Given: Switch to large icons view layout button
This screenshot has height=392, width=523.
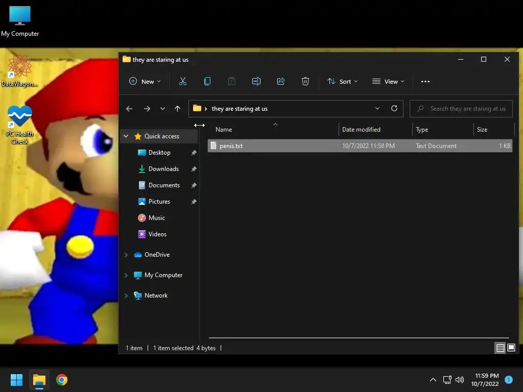Looking at the screenshot, I should 511,348.
